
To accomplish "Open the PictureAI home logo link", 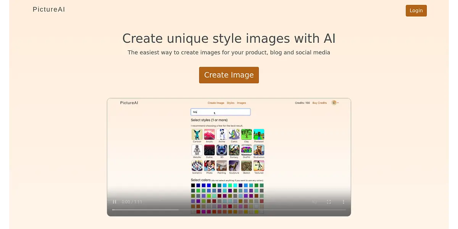I will pyautogui.click(x=49, y=10).
